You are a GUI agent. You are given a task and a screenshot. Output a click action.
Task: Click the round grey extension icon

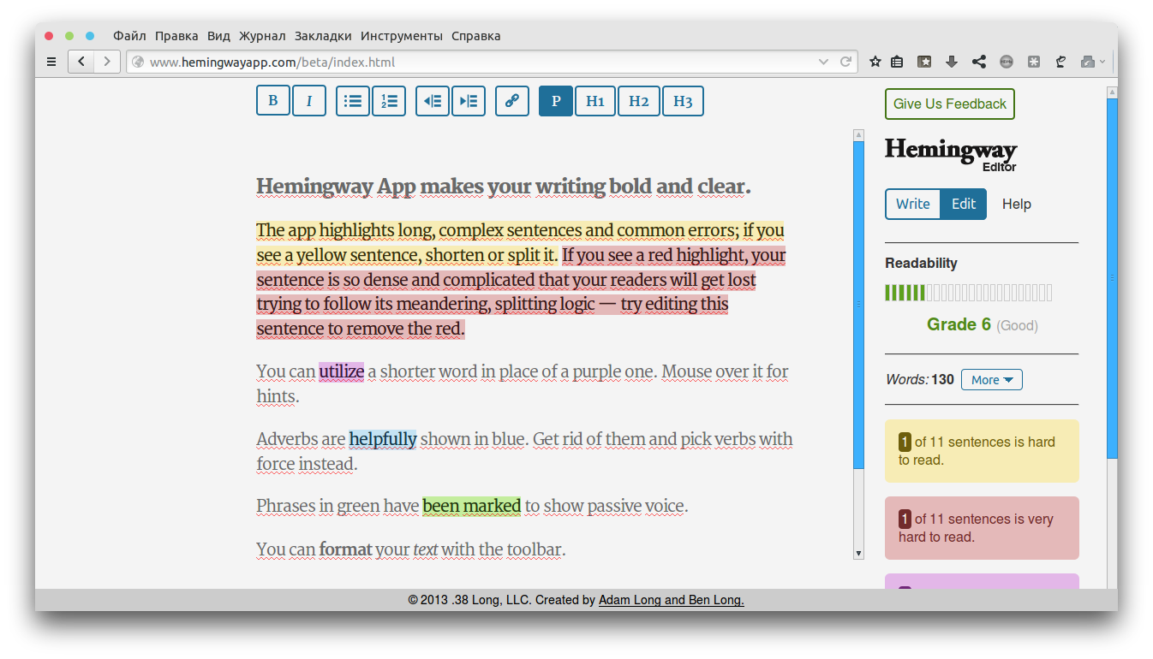click(x=1007, y=62)
